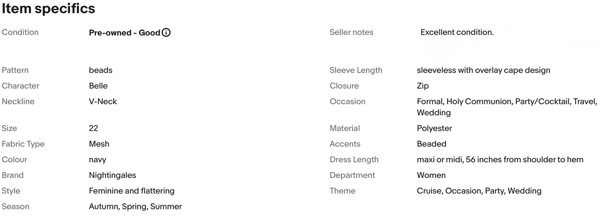Click the Mesh fabric type value
This screenshot has width=604, height=217.
[99, 144]
